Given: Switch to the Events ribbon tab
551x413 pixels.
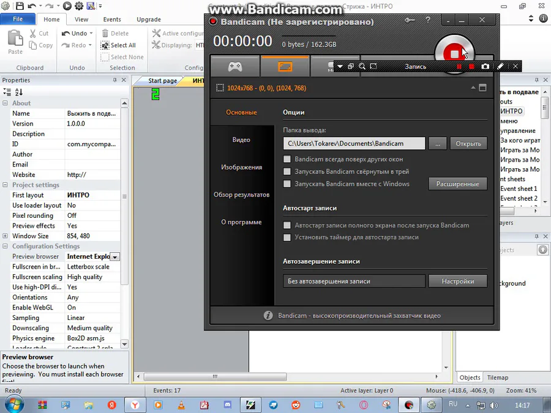Looking at the screenshot, I should (x=112, y=20).
